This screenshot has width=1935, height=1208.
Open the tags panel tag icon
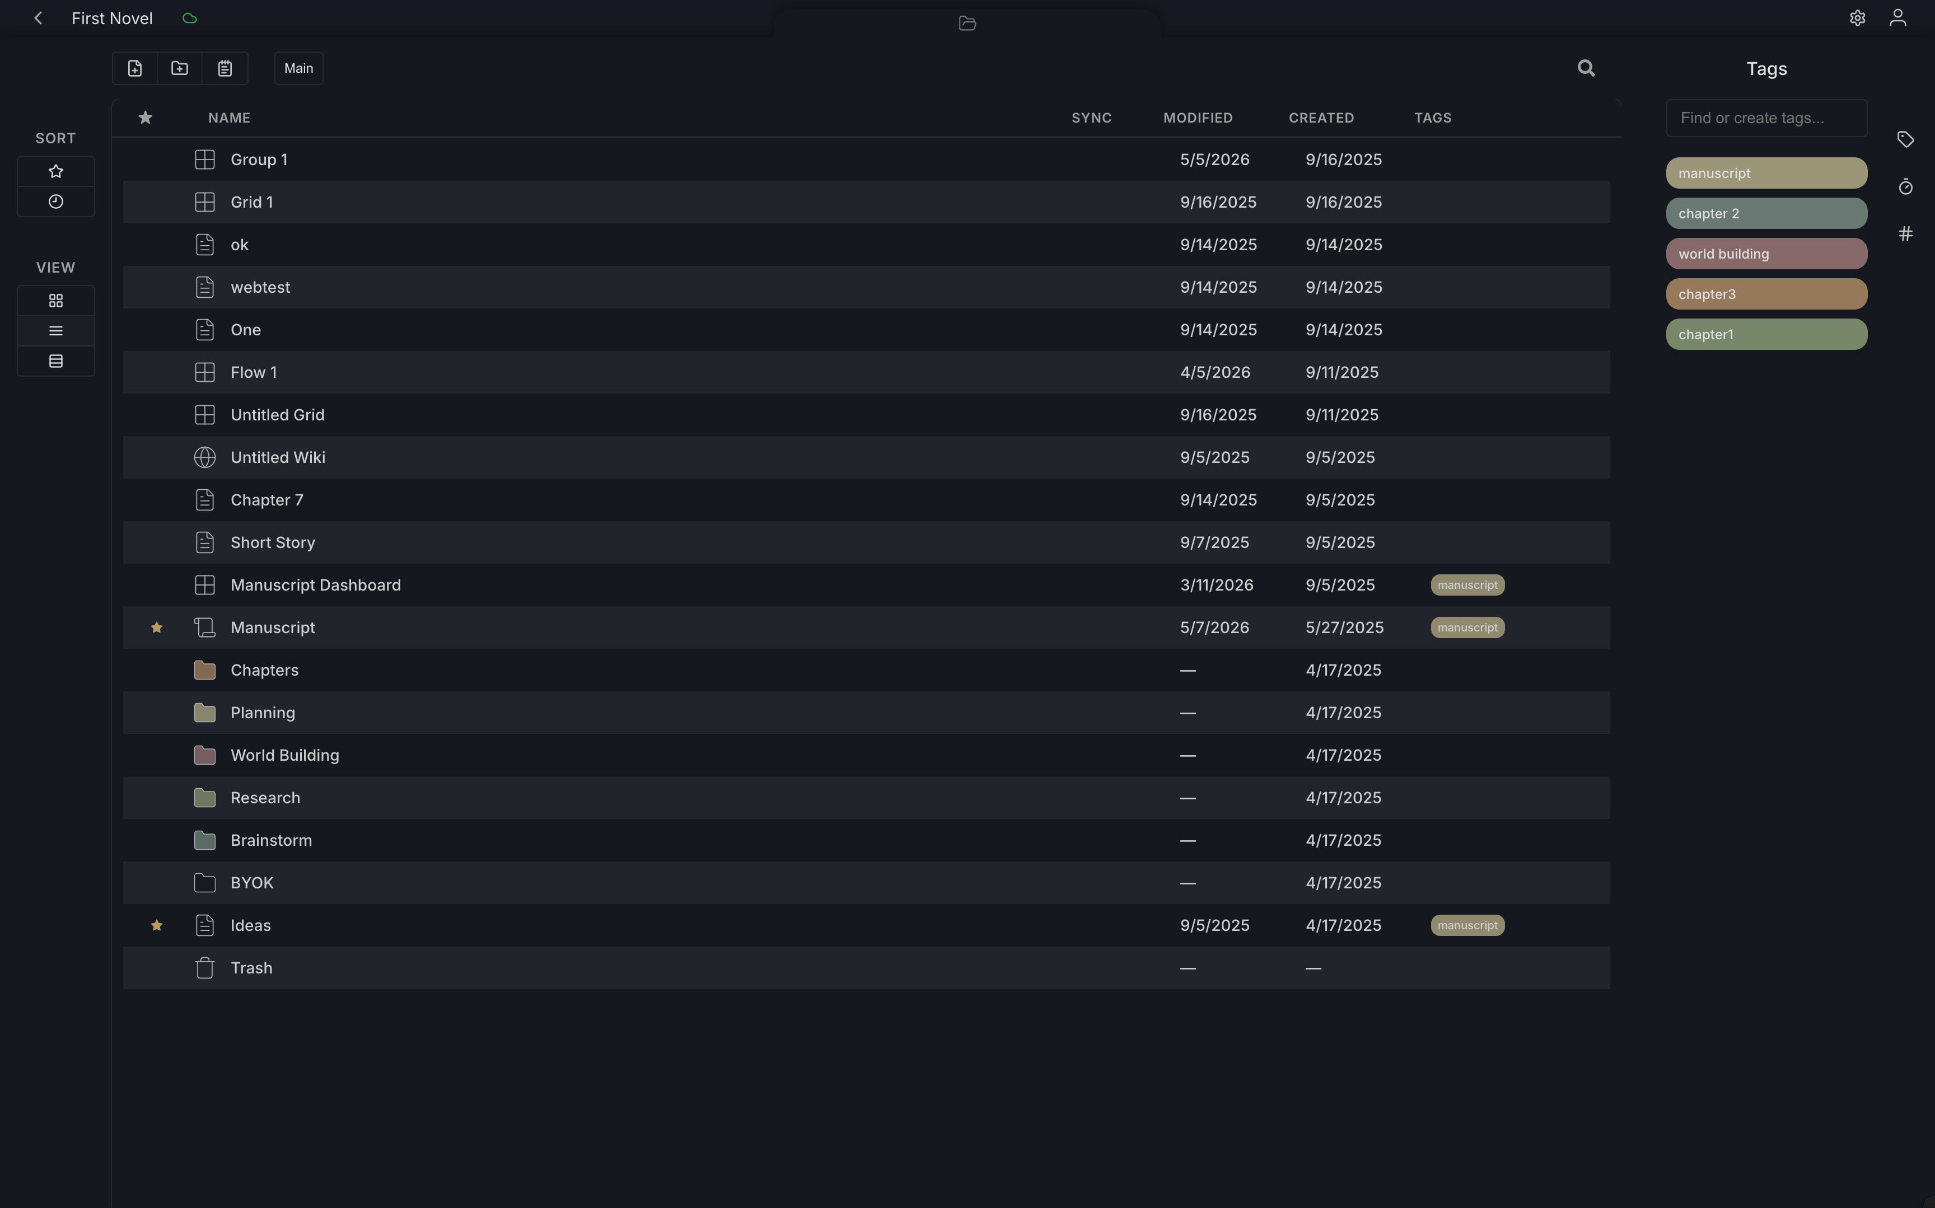[x=1905, y=139]
